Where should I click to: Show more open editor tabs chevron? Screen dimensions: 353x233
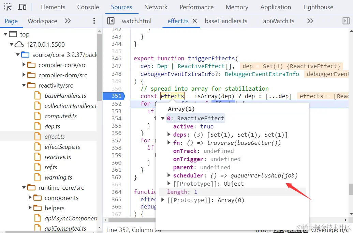click(x=310, y=21)
